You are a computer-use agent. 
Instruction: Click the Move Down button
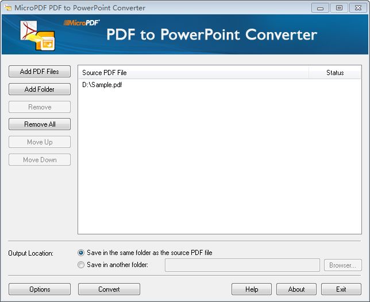[40, 160]
